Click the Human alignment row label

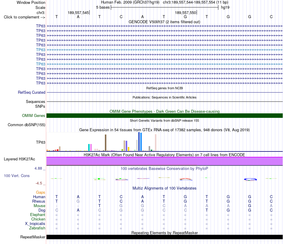39,197
